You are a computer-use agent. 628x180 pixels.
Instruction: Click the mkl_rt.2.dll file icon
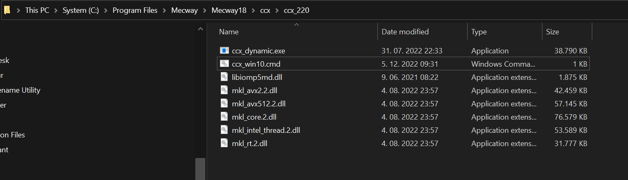click(224, 144)
